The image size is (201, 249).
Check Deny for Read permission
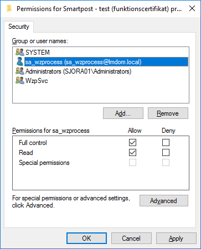(166, 153)
